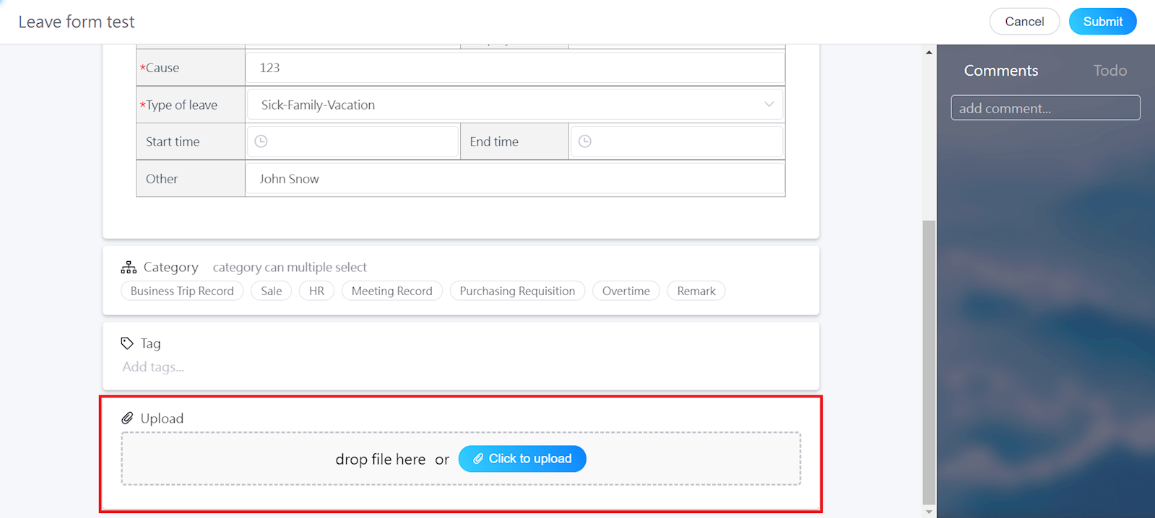This screenshot has width=1155, height=518.
Task: Open the Type of leave dropdown
Action: (506, 105)
